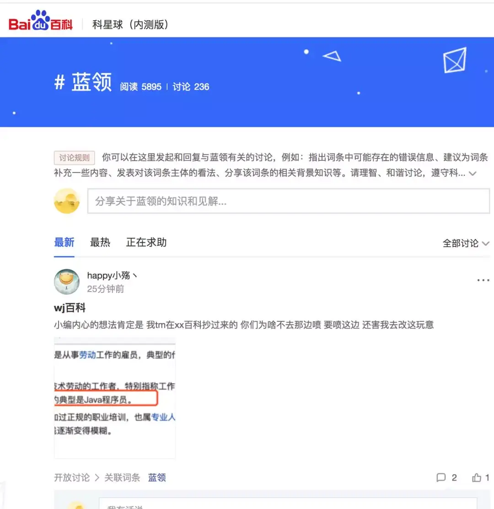Open the 讨论规则 tag

click(74, 158)
